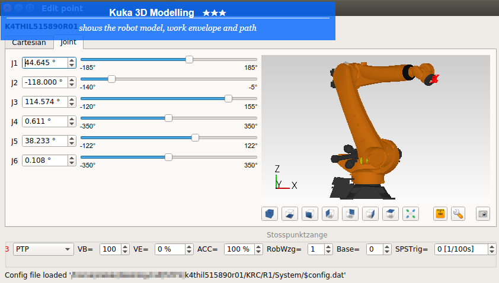
Task: Switch to isometric solid cube view
Action: [270, 214]
